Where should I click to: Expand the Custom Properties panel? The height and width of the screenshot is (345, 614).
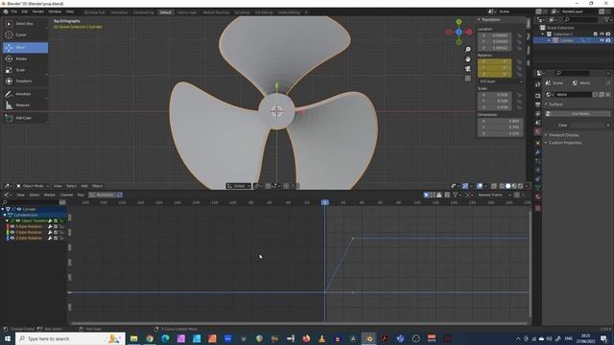tap(564, 143)
